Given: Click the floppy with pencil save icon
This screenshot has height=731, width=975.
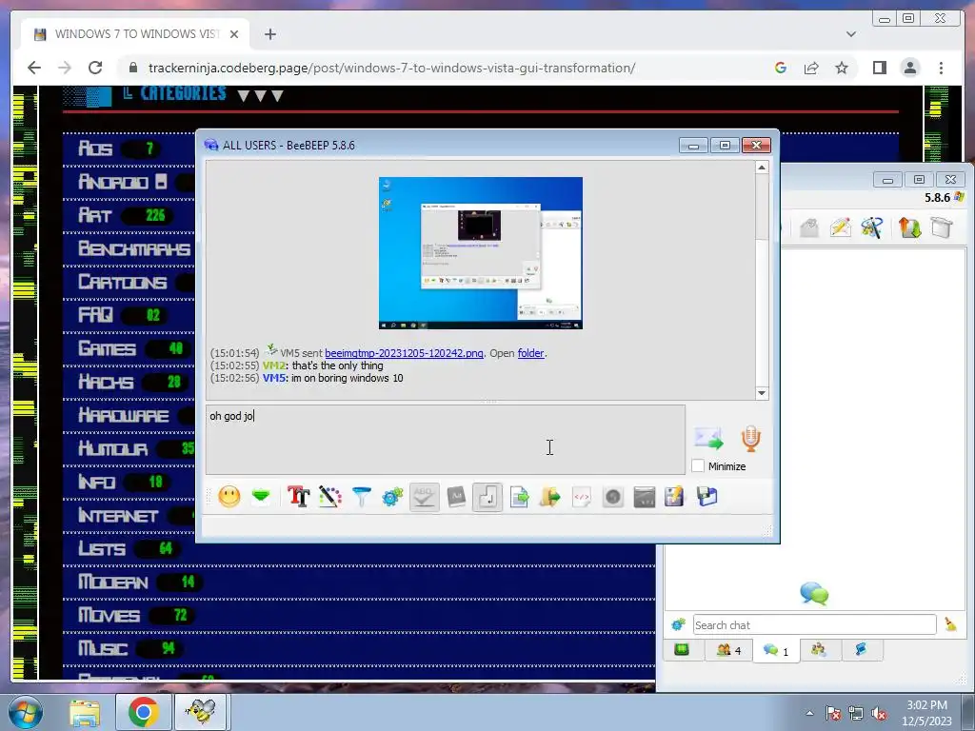Looking at the screenshot, I should click(x=675, y=497).
